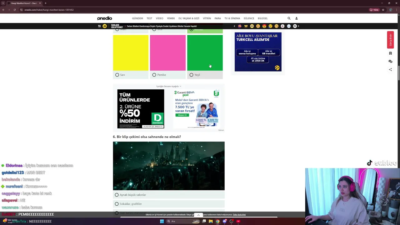
Task: Click the Tarkan Biletleri news ticker headline
Action: (x=162, y=26)
